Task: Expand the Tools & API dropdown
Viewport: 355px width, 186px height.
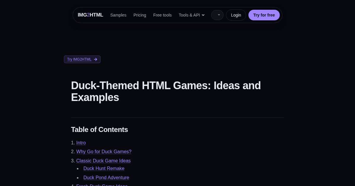Action: pos(192,15)
